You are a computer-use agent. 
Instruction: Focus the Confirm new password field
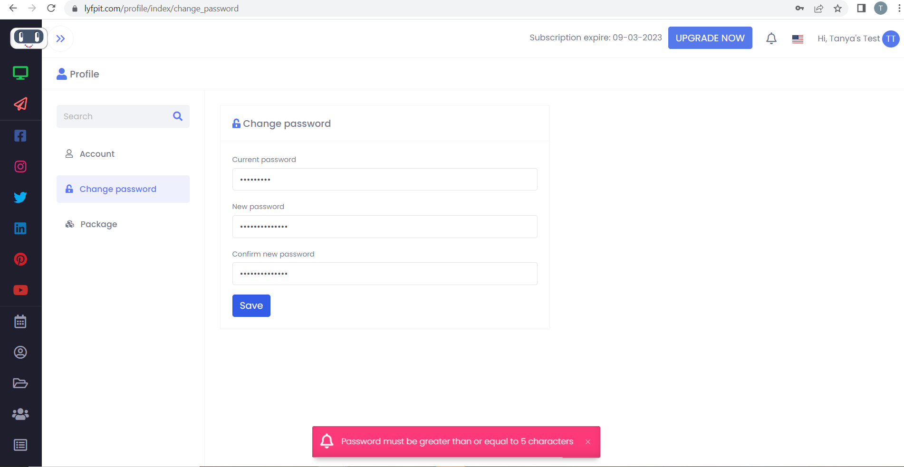point(385,274)
